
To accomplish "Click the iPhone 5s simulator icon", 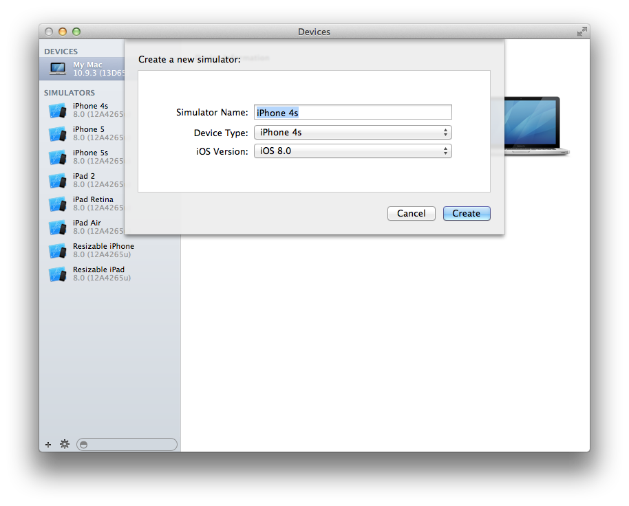I will pyautogui.click(x=58, y=157).
